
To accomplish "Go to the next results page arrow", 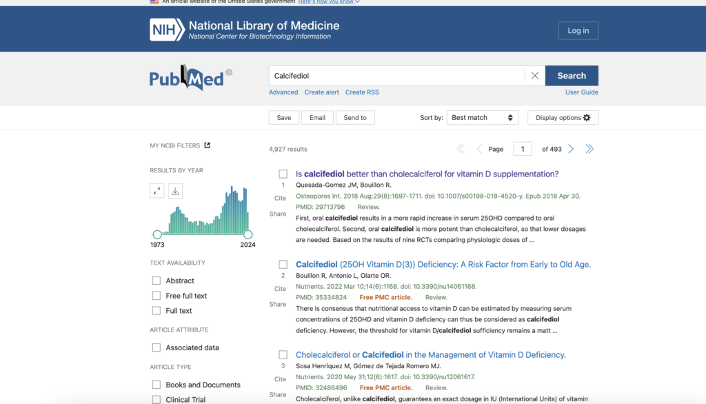I will (x=571, y=149).
